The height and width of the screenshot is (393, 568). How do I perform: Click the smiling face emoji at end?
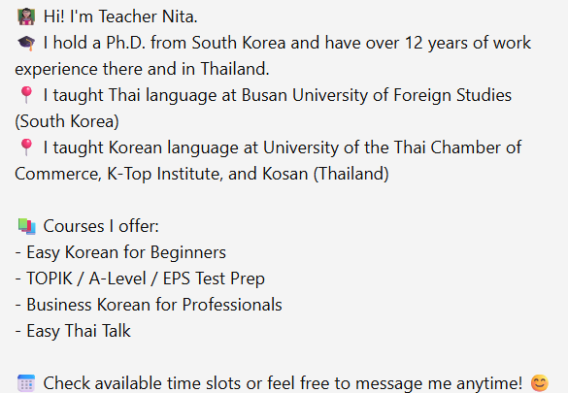(x=540, y=383)
